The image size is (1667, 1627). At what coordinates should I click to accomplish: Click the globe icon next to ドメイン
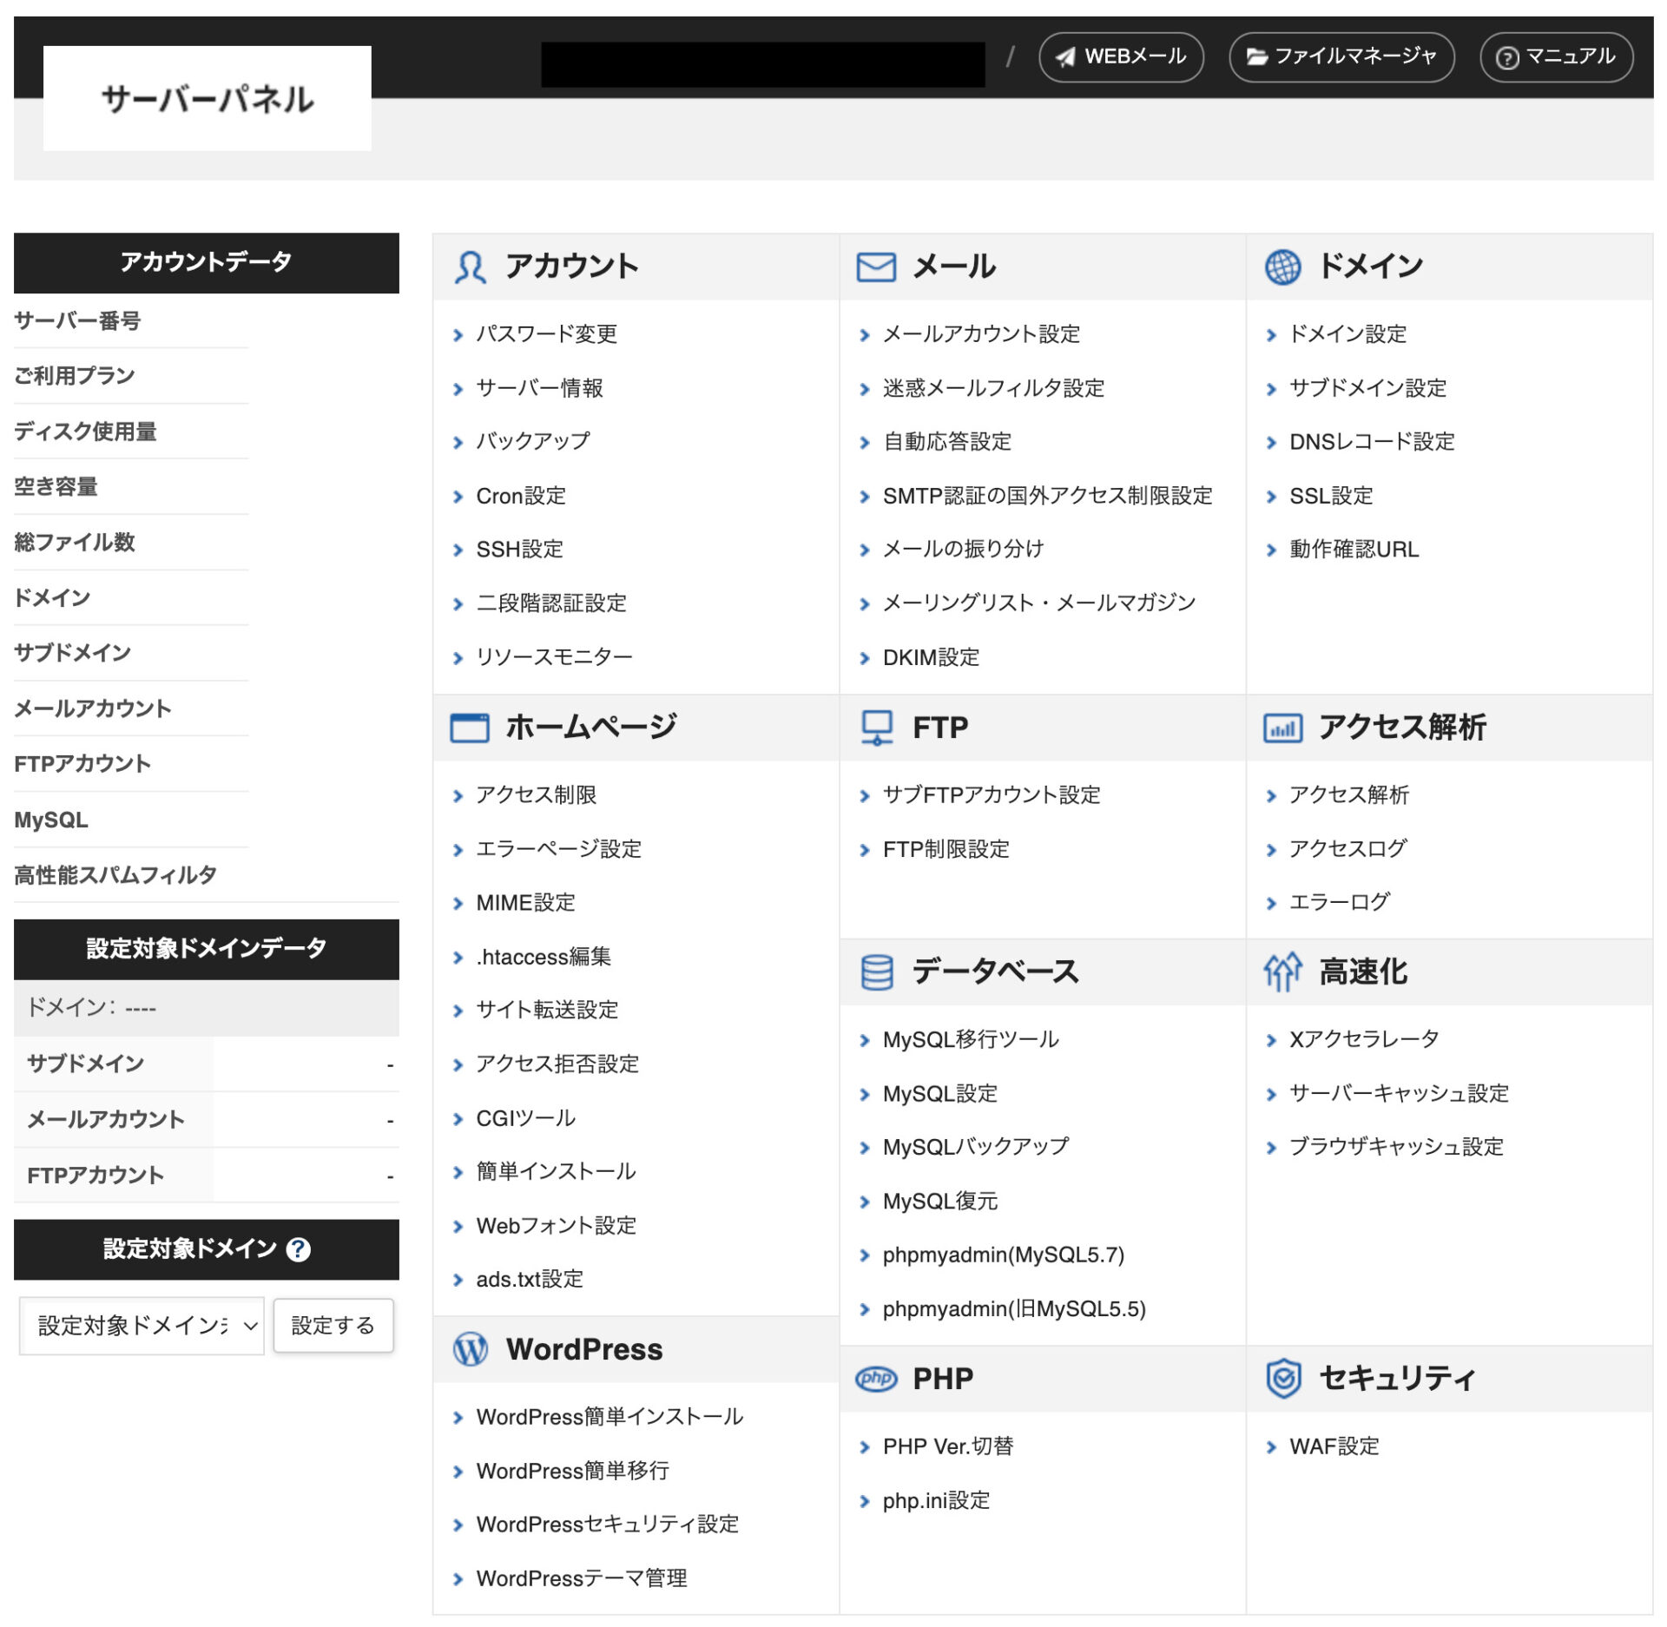click(1282, 265)
